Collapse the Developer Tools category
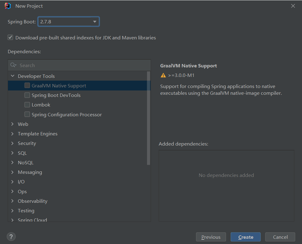Viewport: 302px width, 244px height. point(13,76)
